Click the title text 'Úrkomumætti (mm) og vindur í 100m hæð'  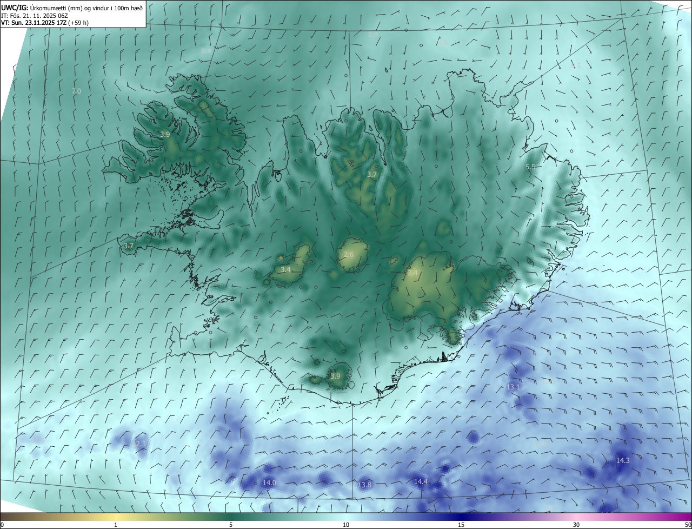click(86, 8)
